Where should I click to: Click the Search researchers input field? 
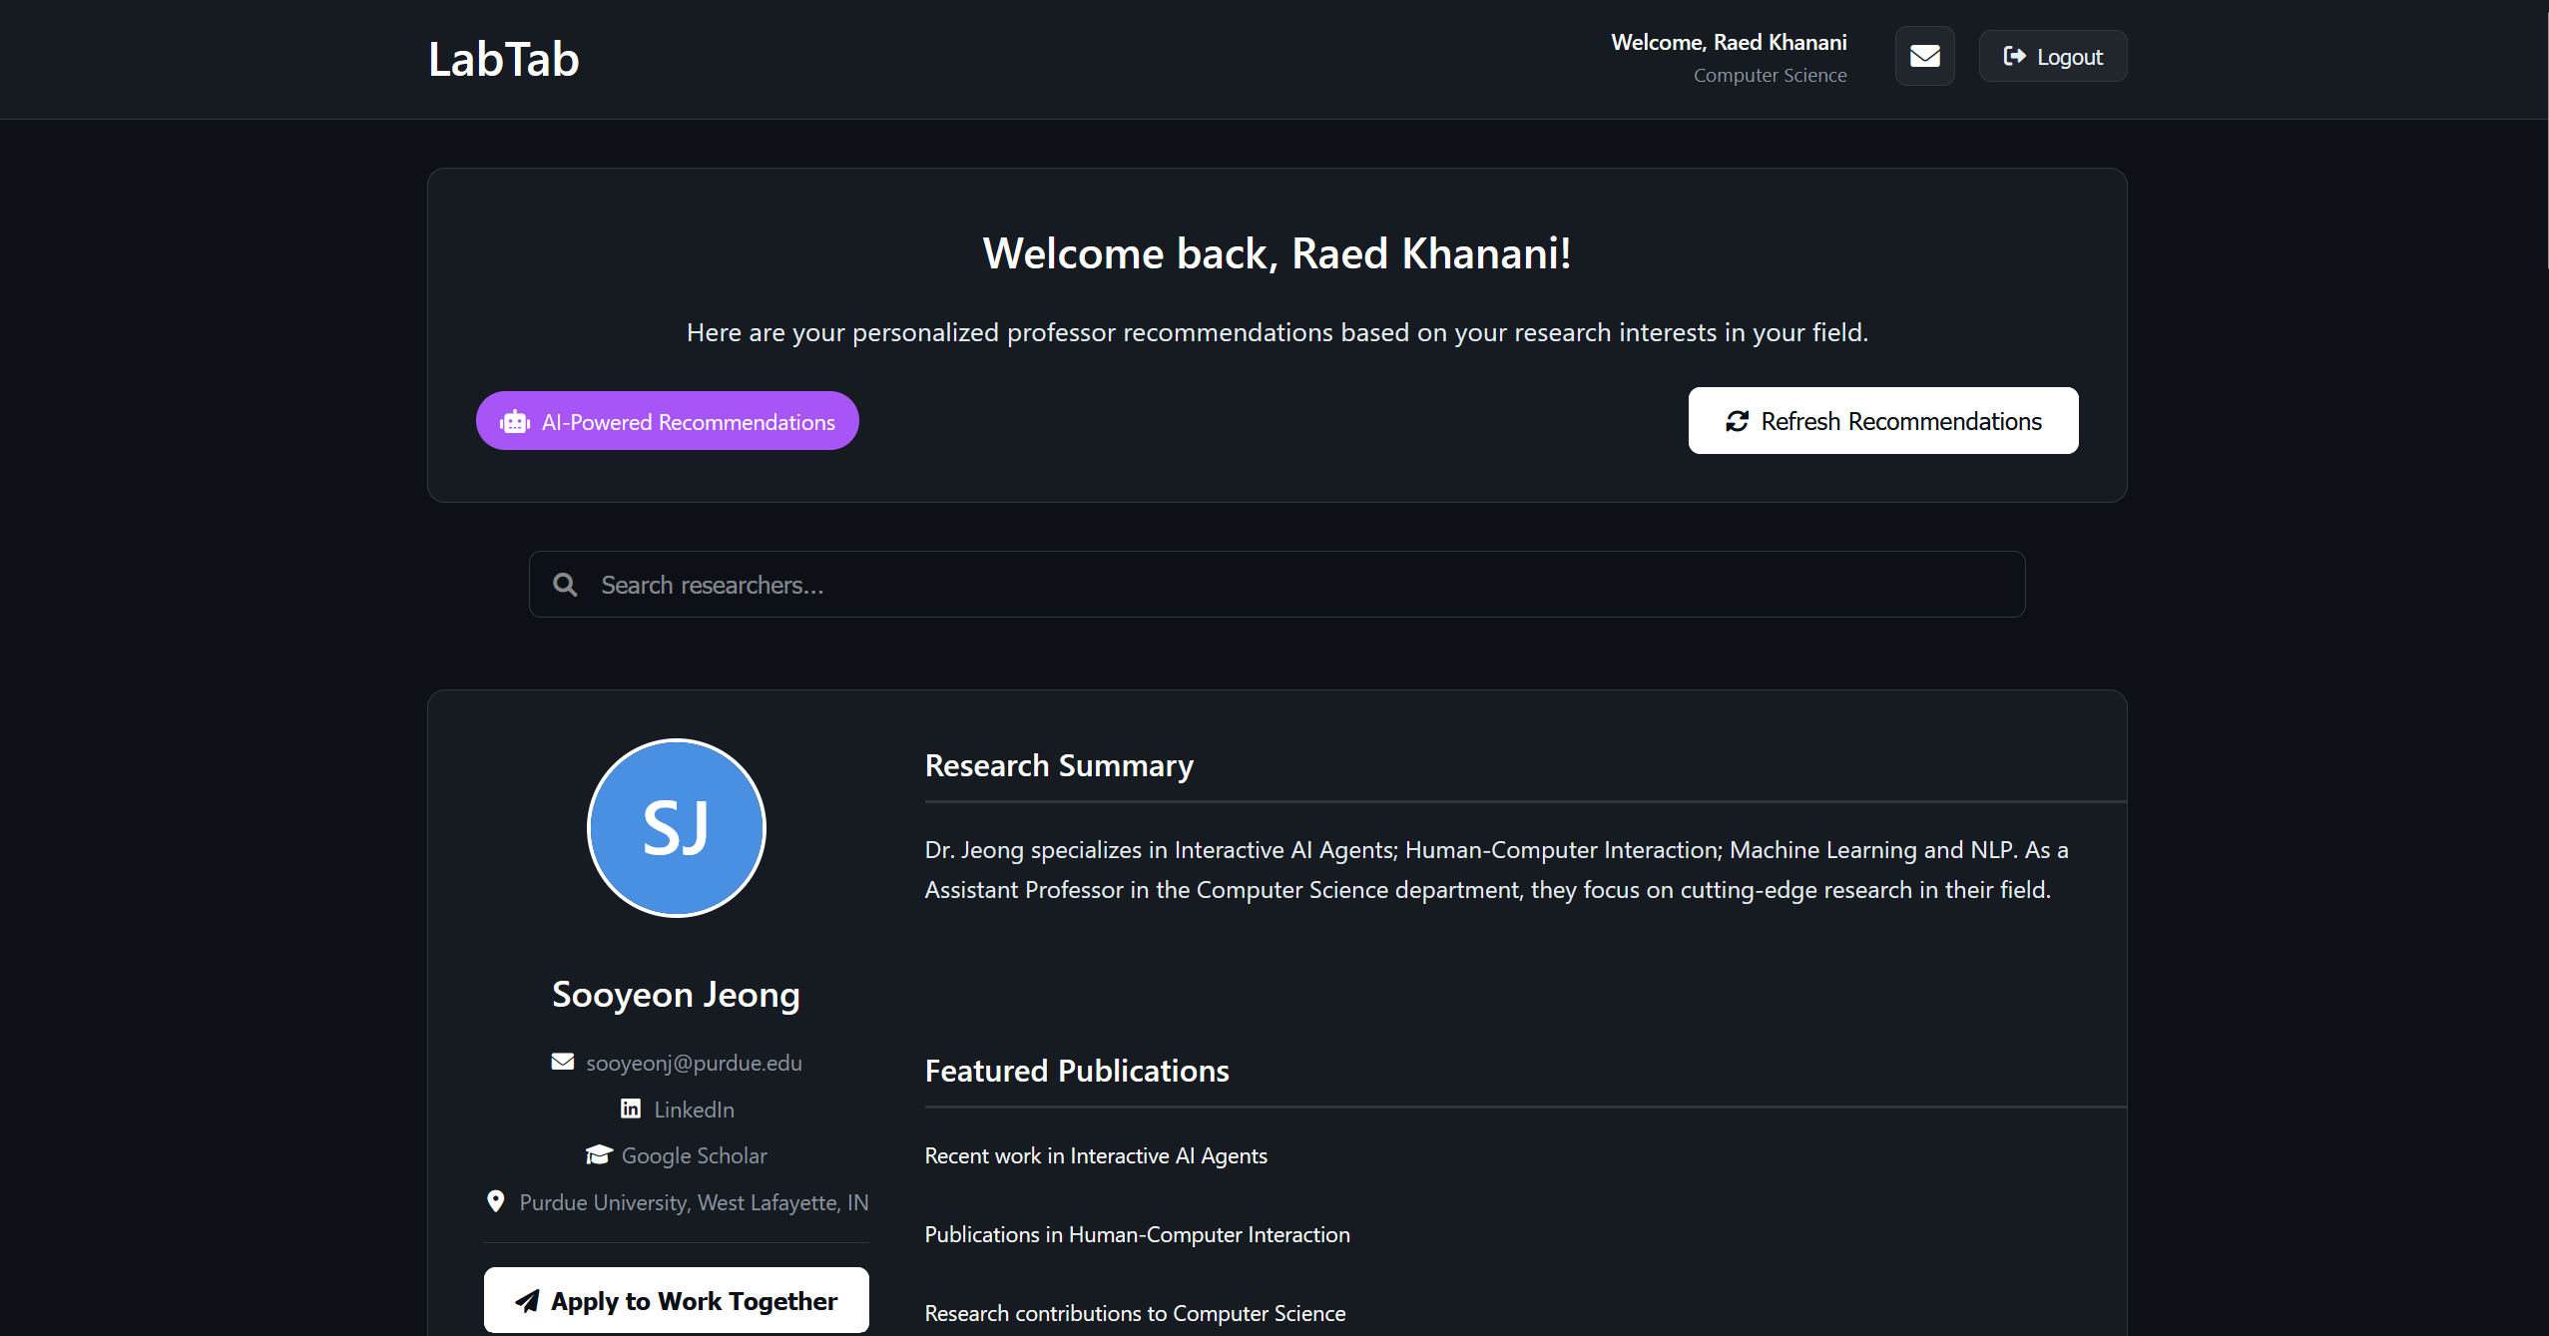pyautogui.click(x=1277, y=585)
